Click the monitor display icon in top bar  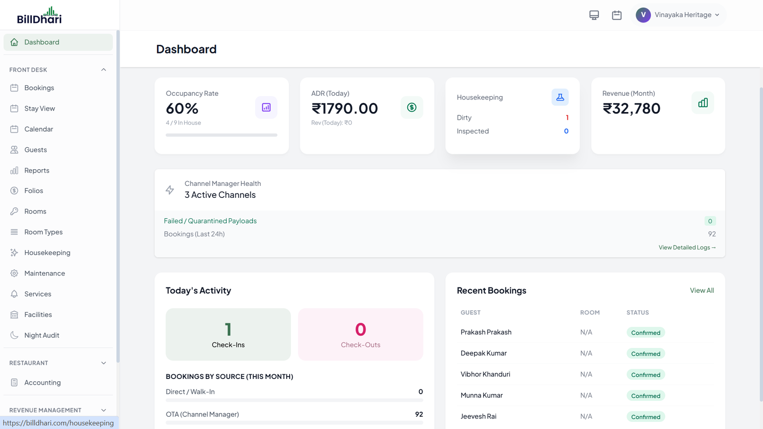tap(594, 15)
